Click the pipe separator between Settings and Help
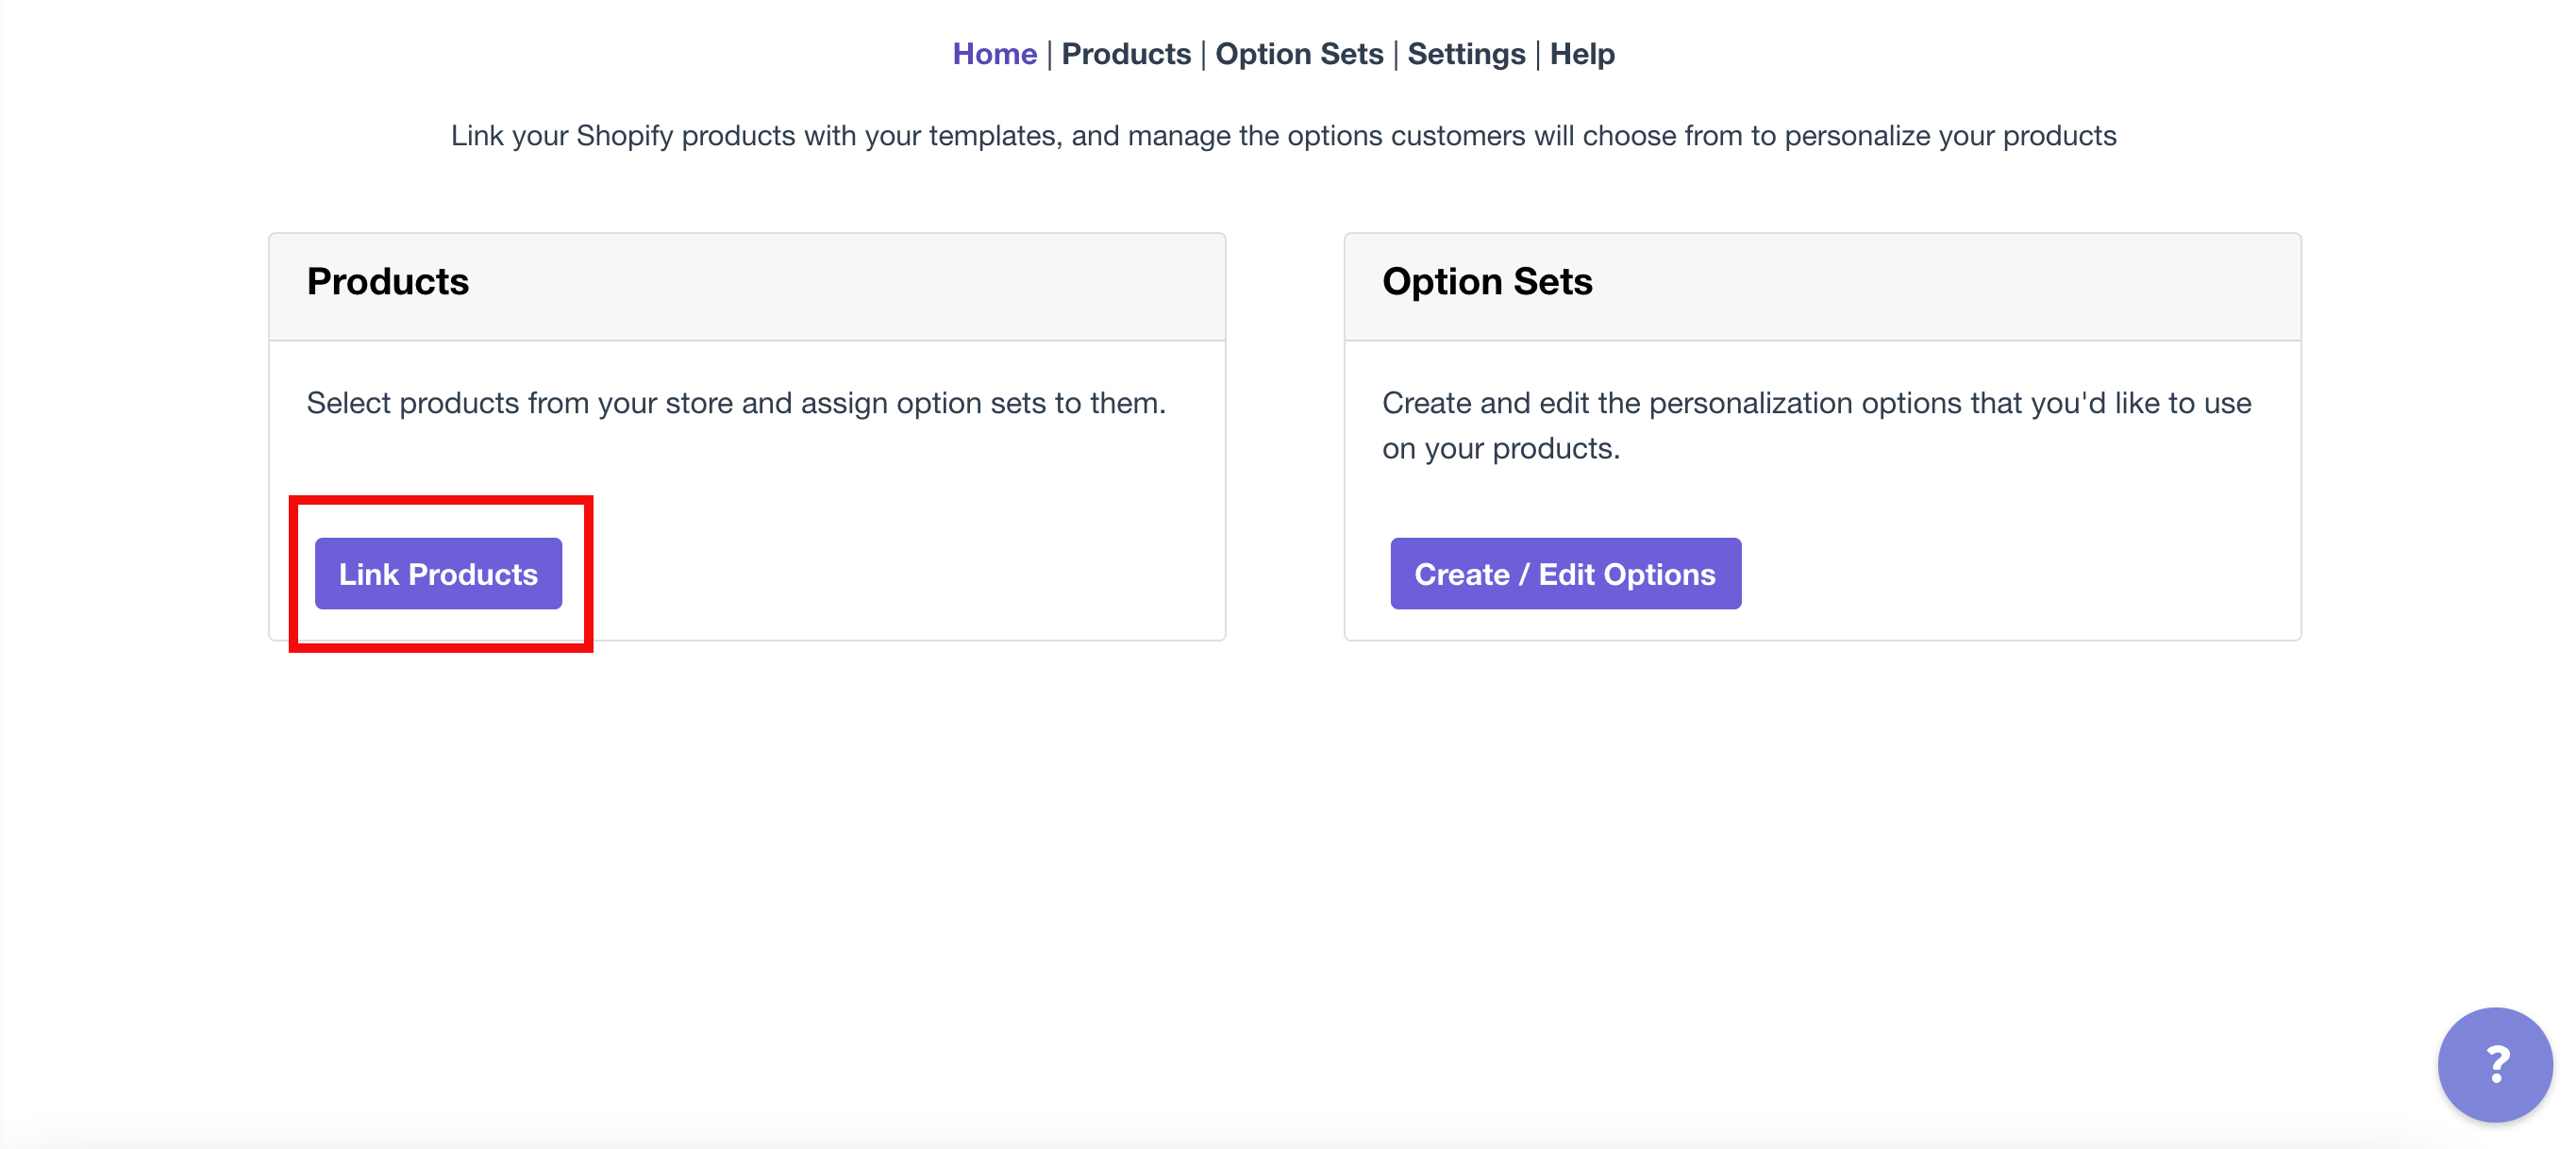The width and height of the screenshot is (2576, 1149). click(1537, 55)
